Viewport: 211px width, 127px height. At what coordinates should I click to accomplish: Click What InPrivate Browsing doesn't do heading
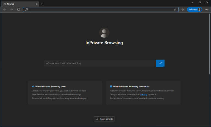pos(131,86)
